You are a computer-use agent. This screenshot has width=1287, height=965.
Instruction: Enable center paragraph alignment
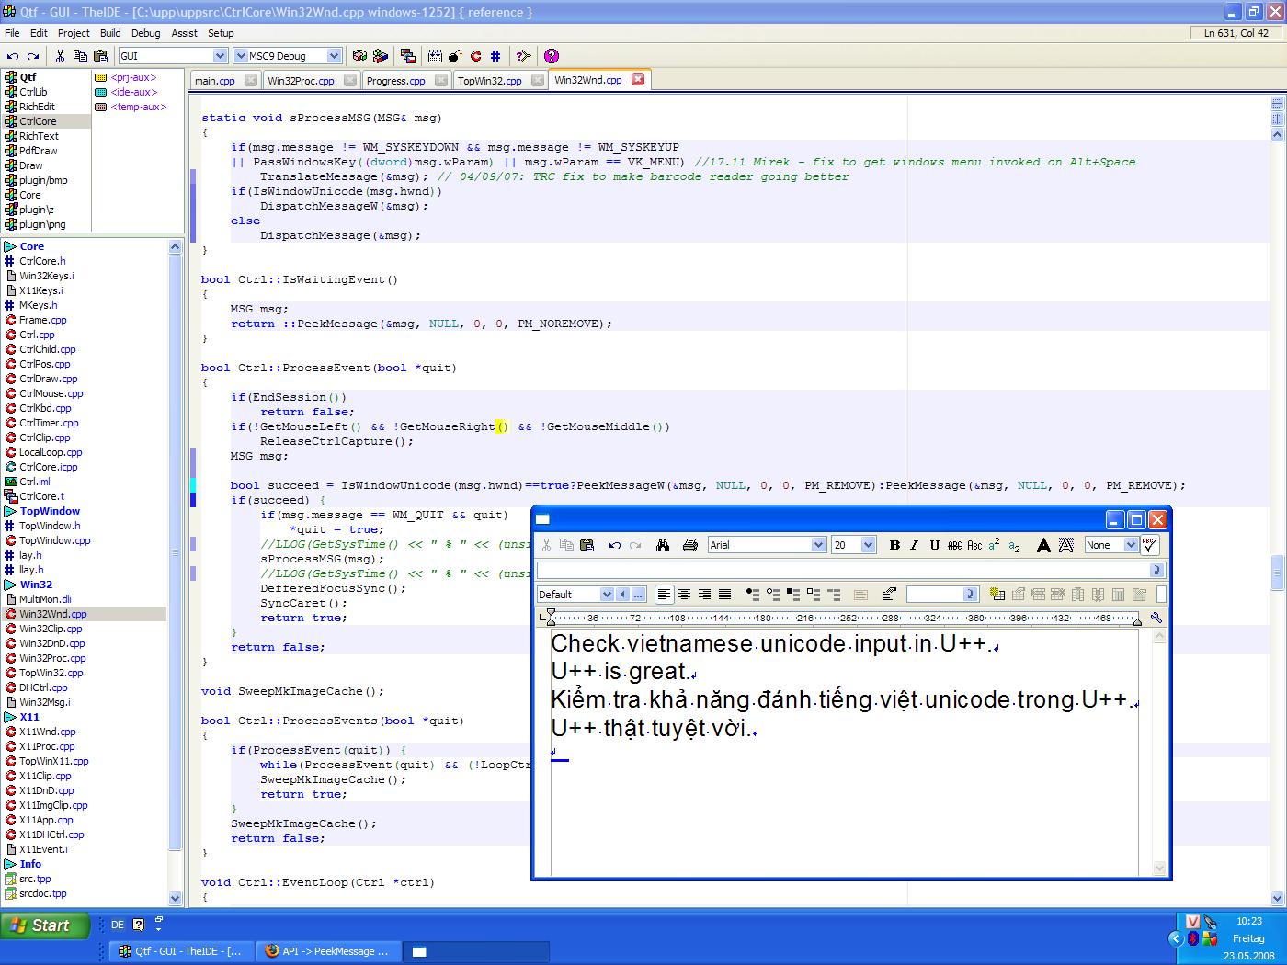684,595
